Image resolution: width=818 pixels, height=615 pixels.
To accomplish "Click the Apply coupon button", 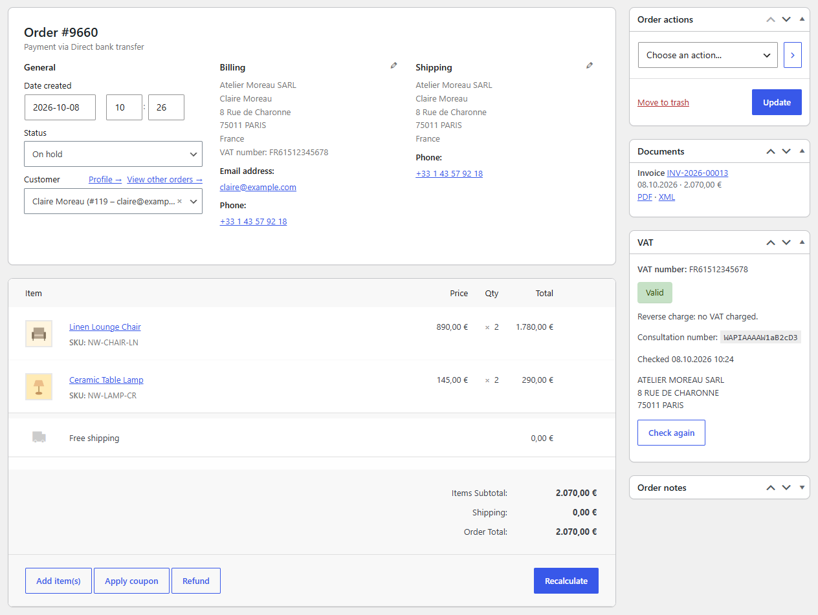I will click(131, 581).
